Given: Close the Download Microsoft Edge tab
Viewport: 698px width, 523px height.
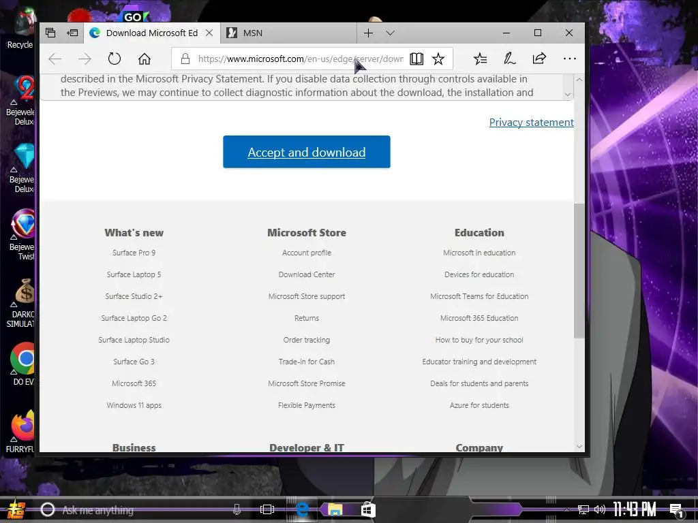Looking at the screenshot, I should click(209, 33).
